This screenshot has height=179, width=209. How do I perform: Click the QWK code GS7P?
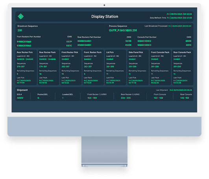(69, 41)
